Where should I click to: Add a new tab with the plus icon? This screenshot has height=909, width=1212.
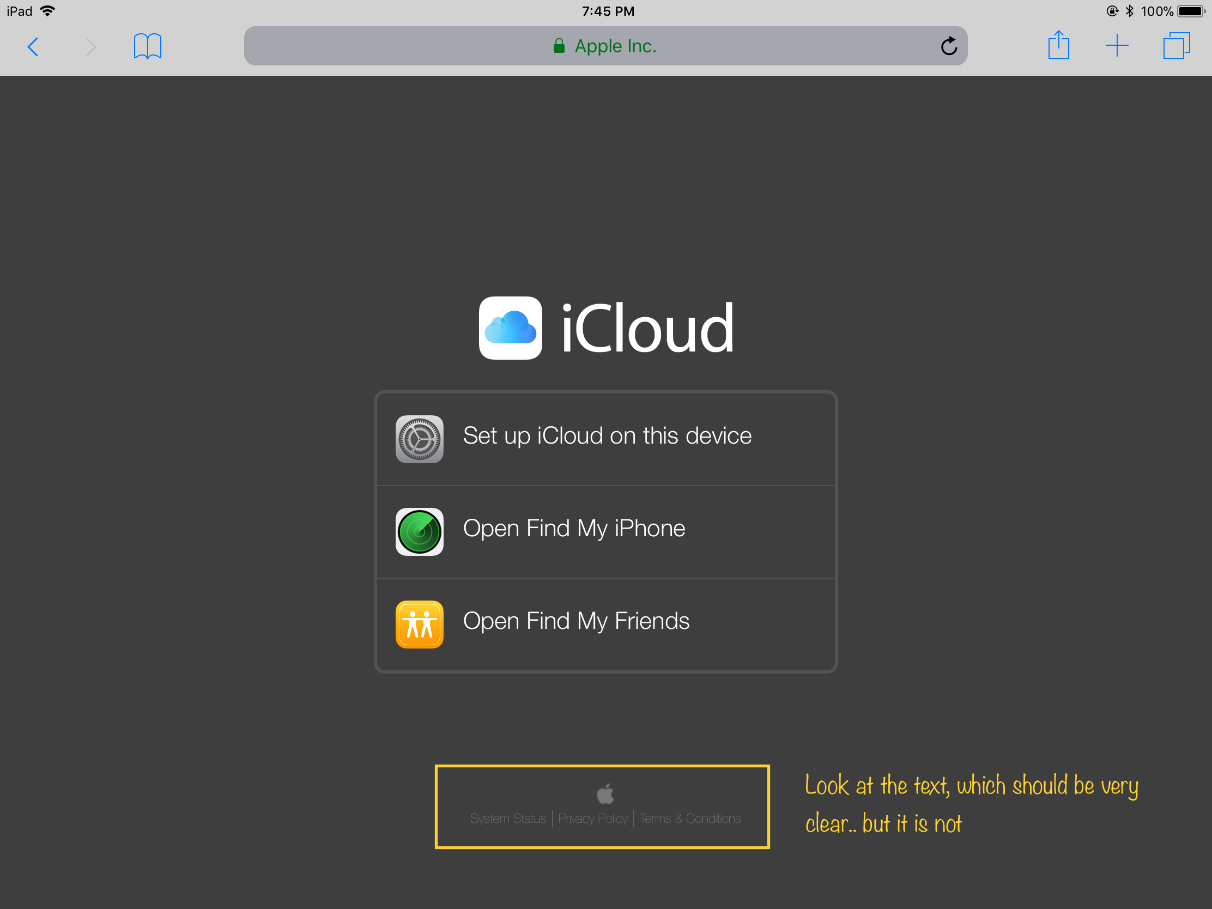coord(1116,45)
